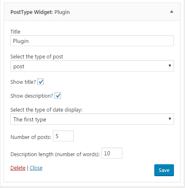Save the widget settings

pos(164,170)
